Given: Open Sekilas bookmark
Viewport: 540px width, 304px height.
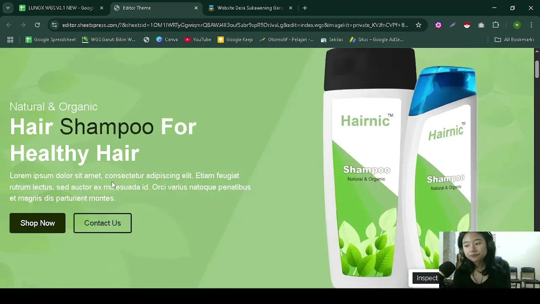Looking at the screenshot, I should click(x=332, y=39).
